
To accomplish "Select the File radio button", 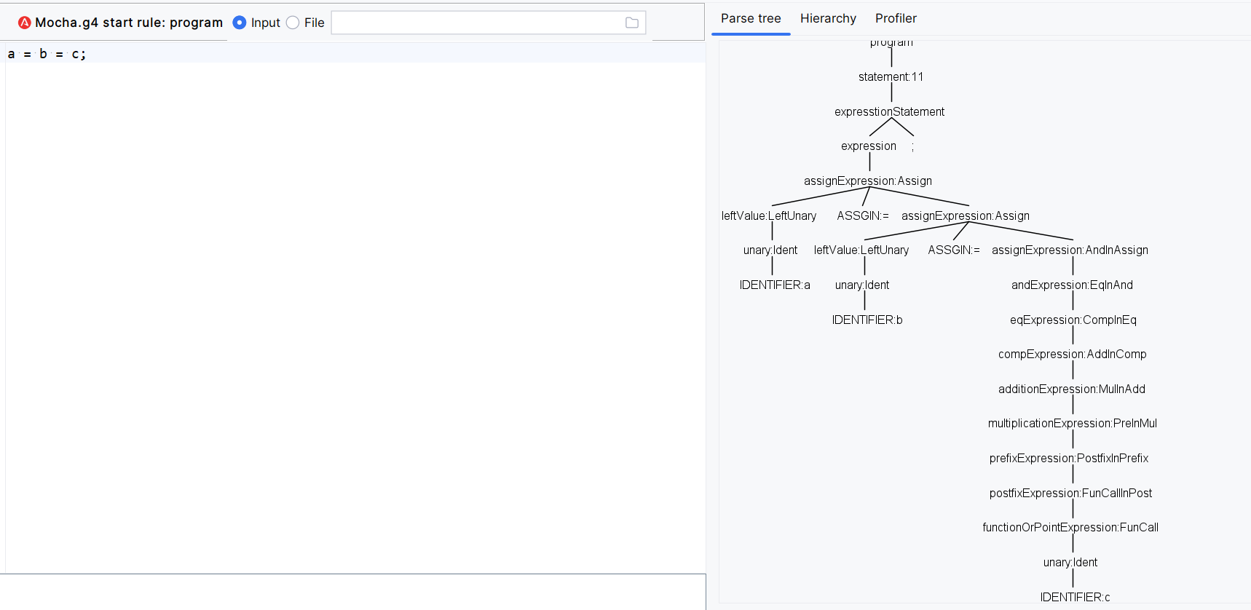I will click(293, 23).
